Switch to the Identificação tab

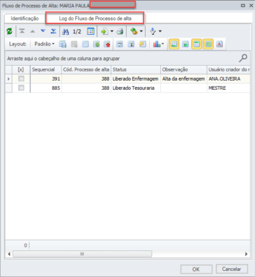coord(25,18)
